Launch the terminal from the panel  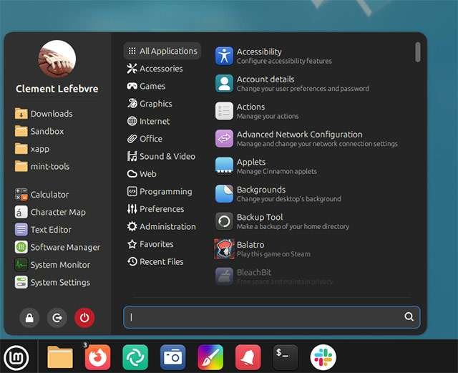(x=286, y=357)
